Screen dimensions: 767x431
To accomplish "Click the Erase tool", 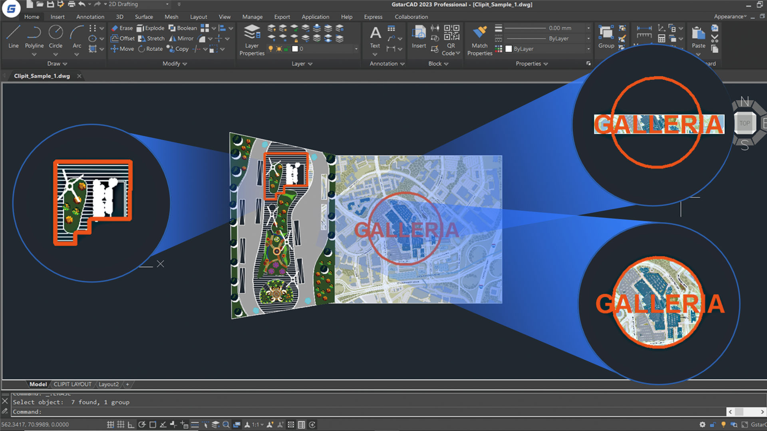I will click(x=122, y=28).
